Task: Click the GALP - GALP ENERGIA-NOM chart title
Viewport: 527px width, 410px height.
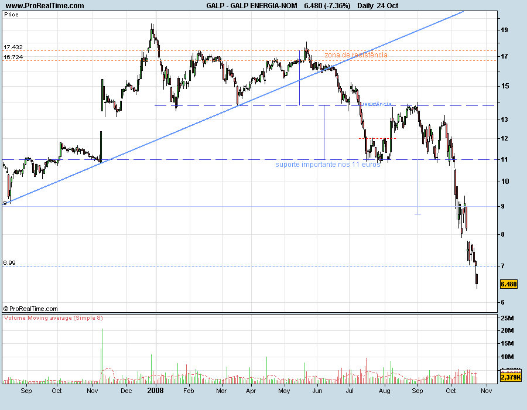Action: [x=252, y=6]
